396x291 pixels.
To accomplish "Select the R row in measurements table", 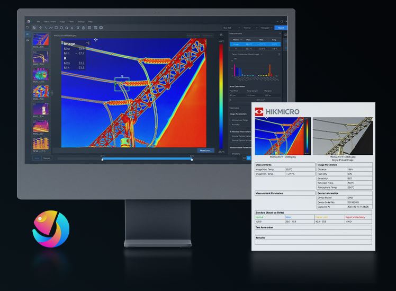I will (255, 49).
